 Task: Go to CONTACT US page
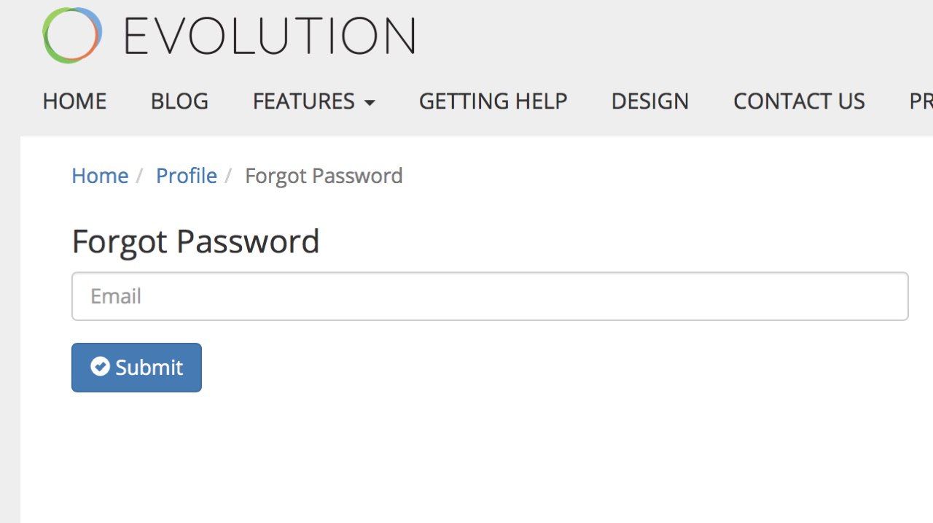pos(799,101)
